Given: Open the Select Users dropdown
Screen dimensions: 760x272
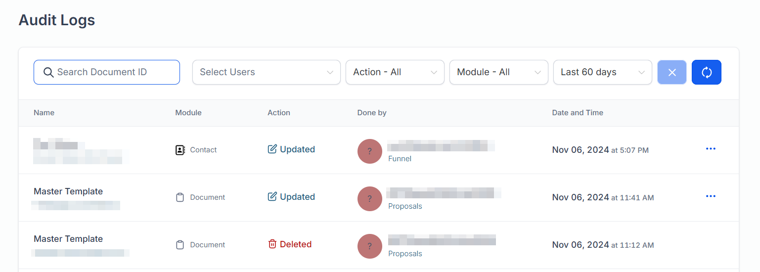Looking at the screenshot, I should [266, 72].
